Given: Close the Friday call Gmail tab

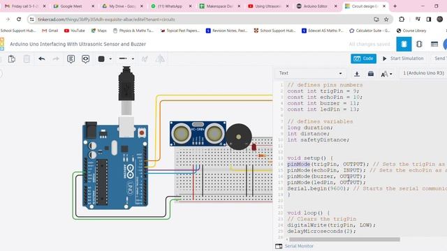Looking at the screenshot, I should [44, 6].
